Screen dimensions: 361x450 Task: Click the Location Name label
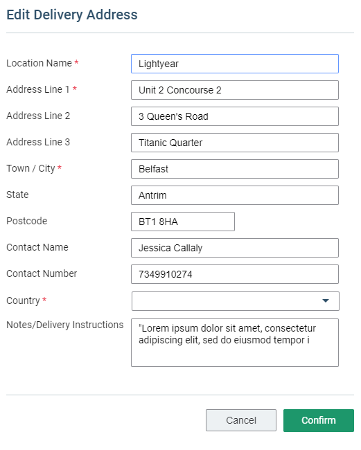39,63
